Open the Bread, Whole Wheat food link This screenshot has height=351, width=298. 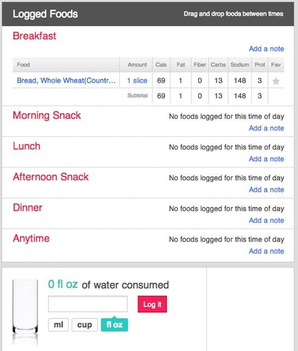click(x=67, y=80)
